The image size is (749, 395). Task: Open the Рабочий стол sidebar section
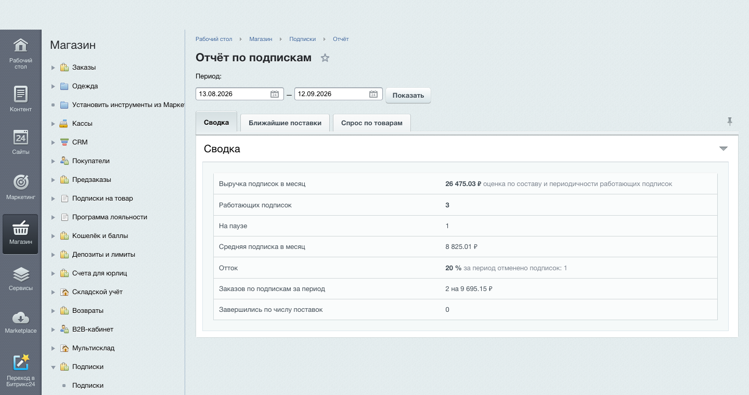click(20, 54)
